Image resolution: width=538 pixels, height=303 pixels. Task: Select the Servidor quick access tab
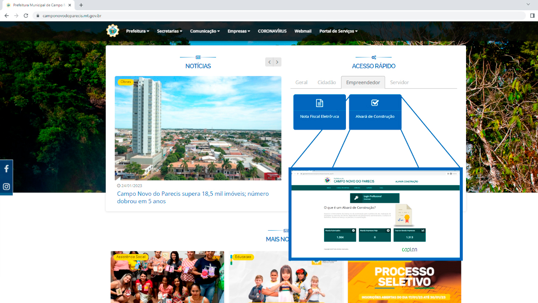pyautogui.click(x=399, y=82)
